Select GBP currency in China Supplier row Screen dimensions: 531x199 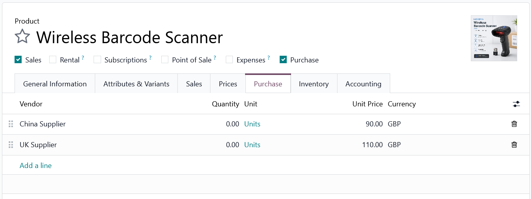(394, 124)
